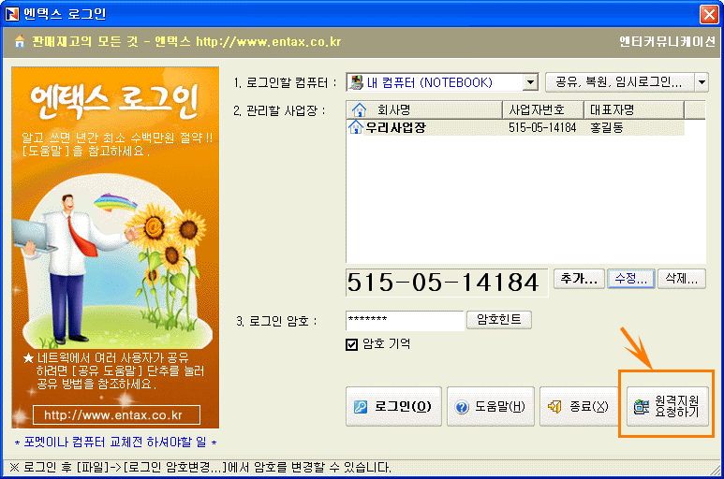Image resolution: width=724 pixels, height=479 pixels.
Task: Click the large 515-05-14184 business number field
Action: pos(447,283)
